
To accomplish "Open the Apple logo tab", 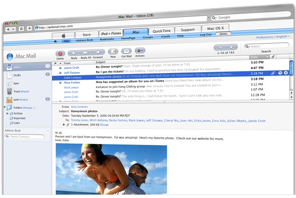I will (63, 35).
